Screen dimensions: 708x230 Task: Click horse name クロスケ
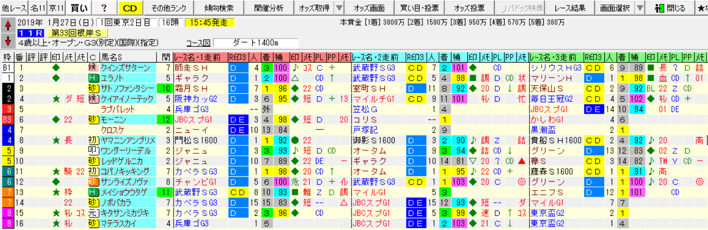(x=111, y=130)
